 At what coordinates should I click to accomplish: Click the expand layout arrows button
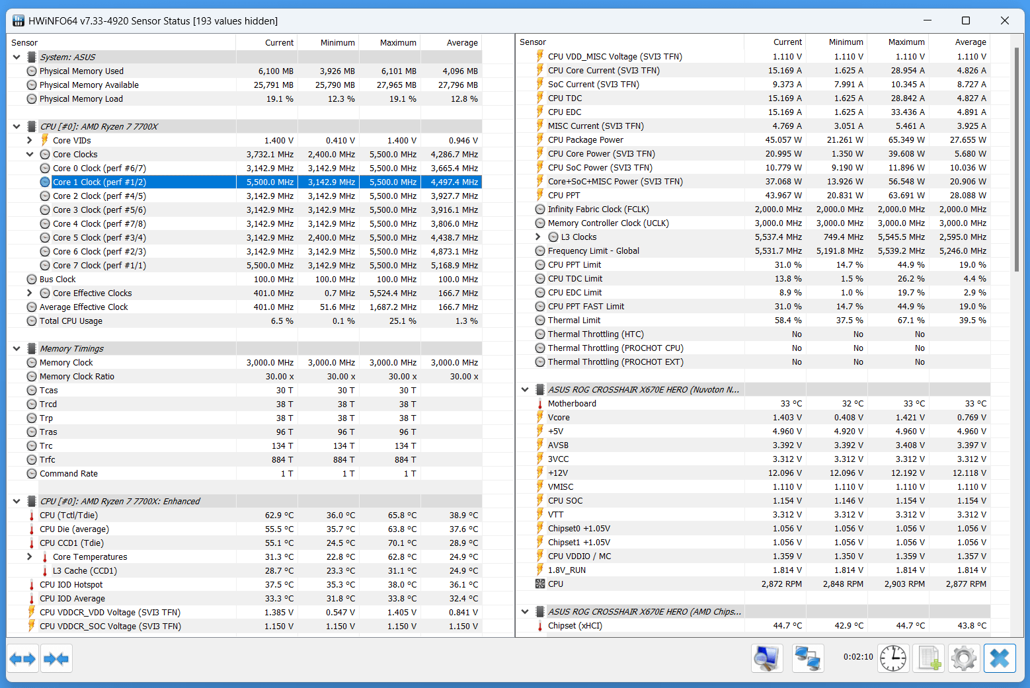[x=23, y=658]
